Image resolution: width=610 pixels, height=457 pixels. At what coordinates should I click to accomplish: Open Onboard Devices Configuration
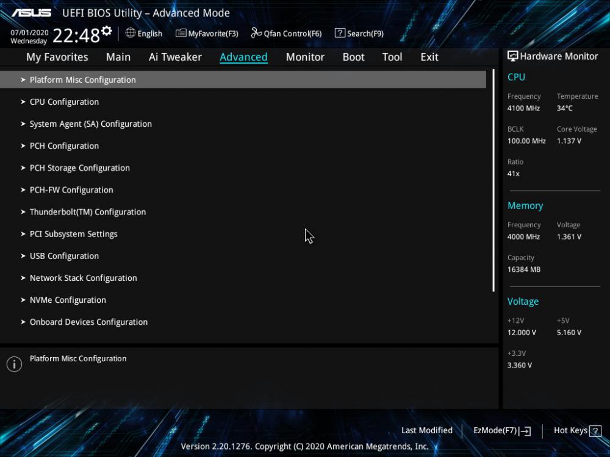click(88, 322)
